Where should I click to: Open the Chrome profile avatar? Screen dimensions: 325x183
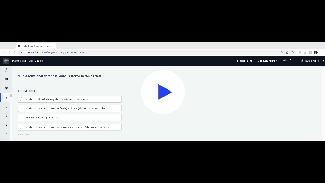click(x=316, y=52)
